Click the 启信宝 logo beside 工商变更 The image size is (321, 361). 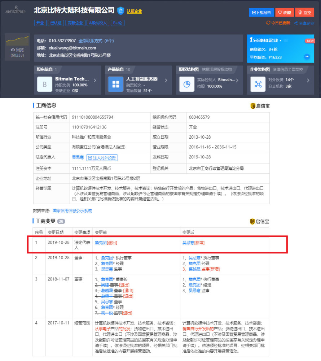click(259, 222)
